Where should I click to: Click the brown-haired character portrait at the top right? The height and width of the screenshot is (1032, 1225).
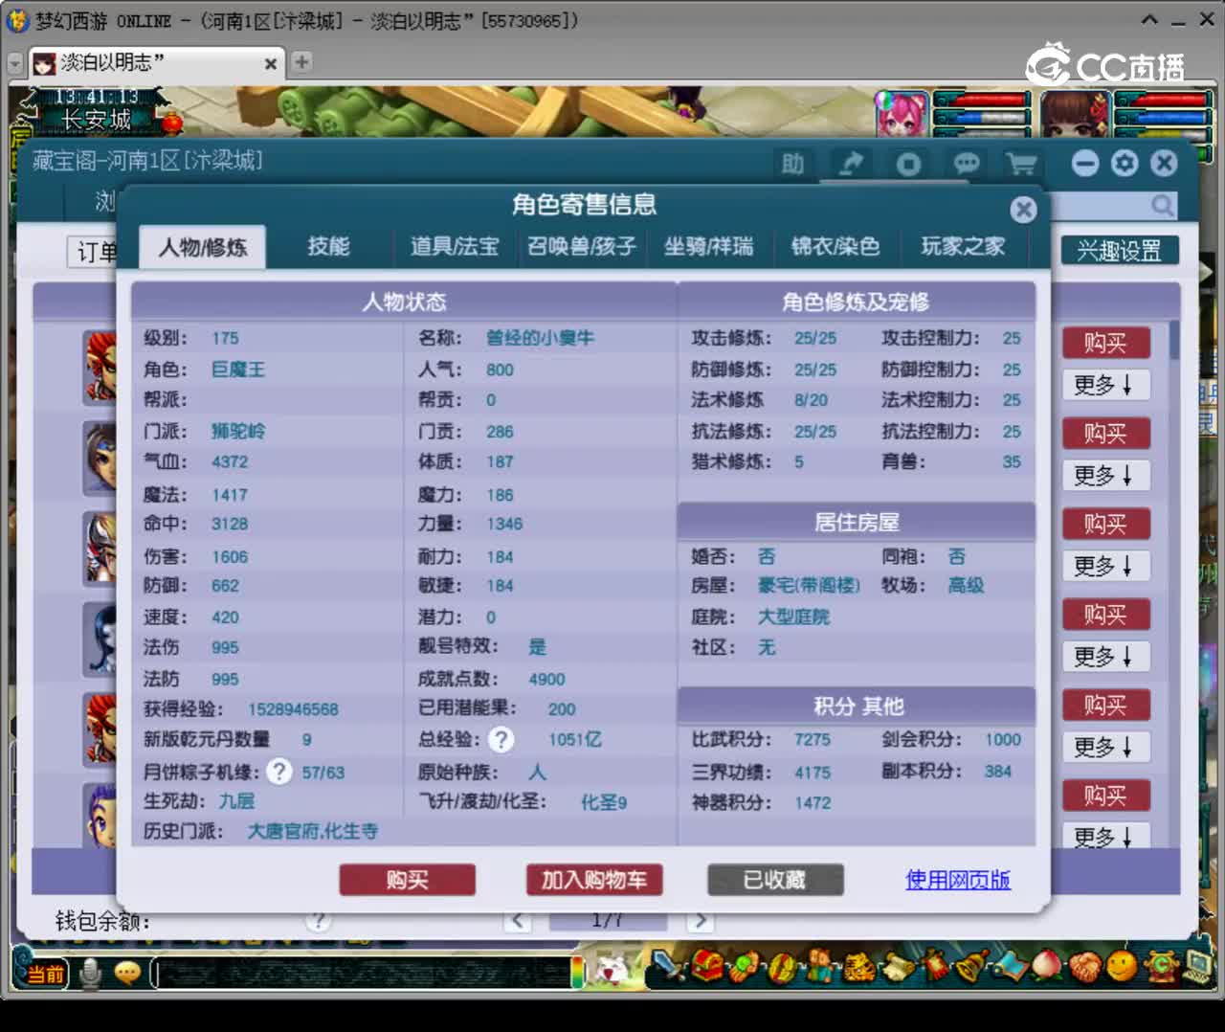click(1074, 115)
